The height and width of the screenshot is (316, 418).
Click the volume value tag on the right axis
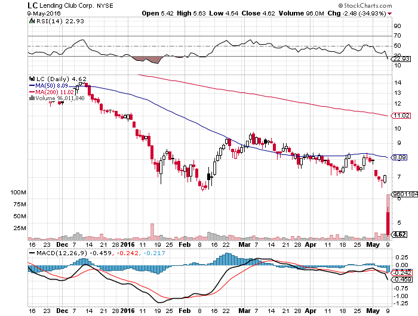[405, 194]
